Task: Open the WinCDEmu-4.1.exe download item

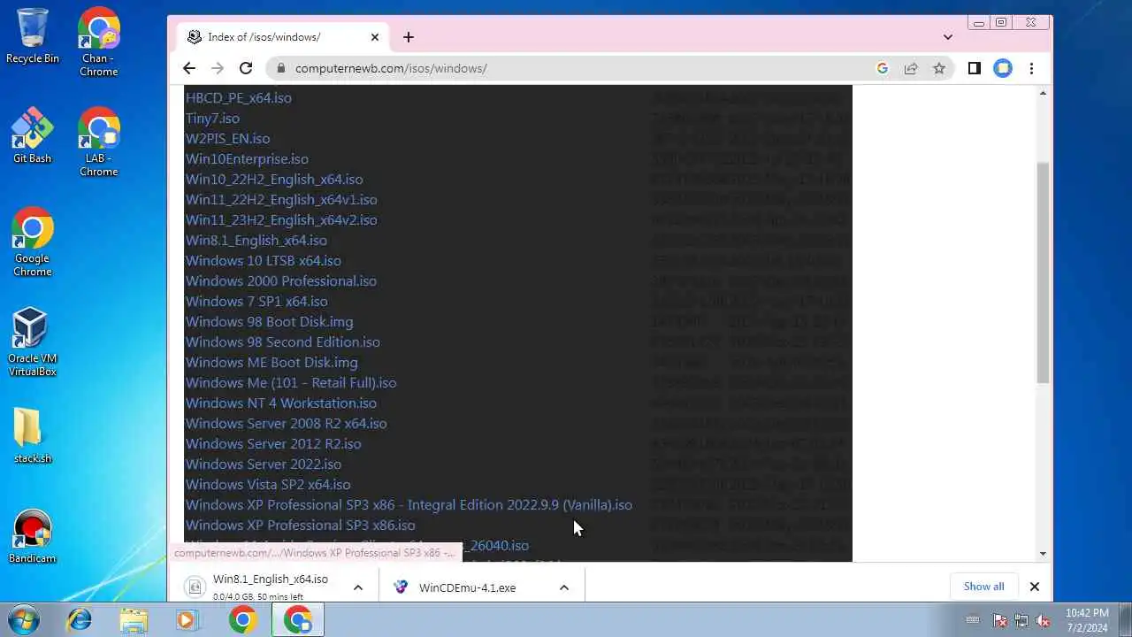Action: click(x=467, y=587)
